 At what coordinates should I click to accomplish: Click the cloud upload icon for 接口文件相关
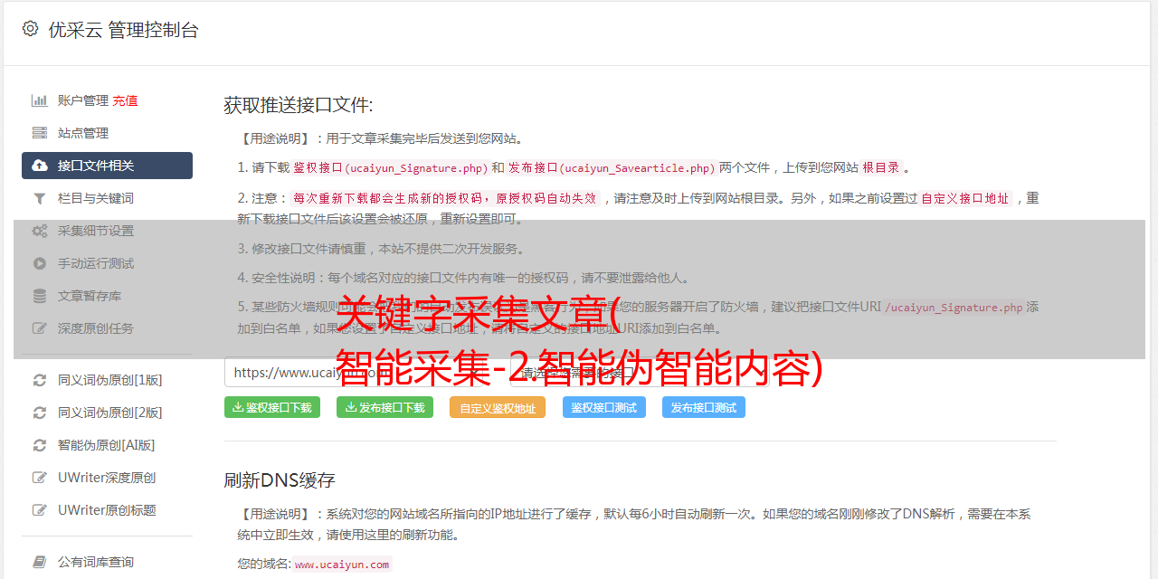coord(40,166)
